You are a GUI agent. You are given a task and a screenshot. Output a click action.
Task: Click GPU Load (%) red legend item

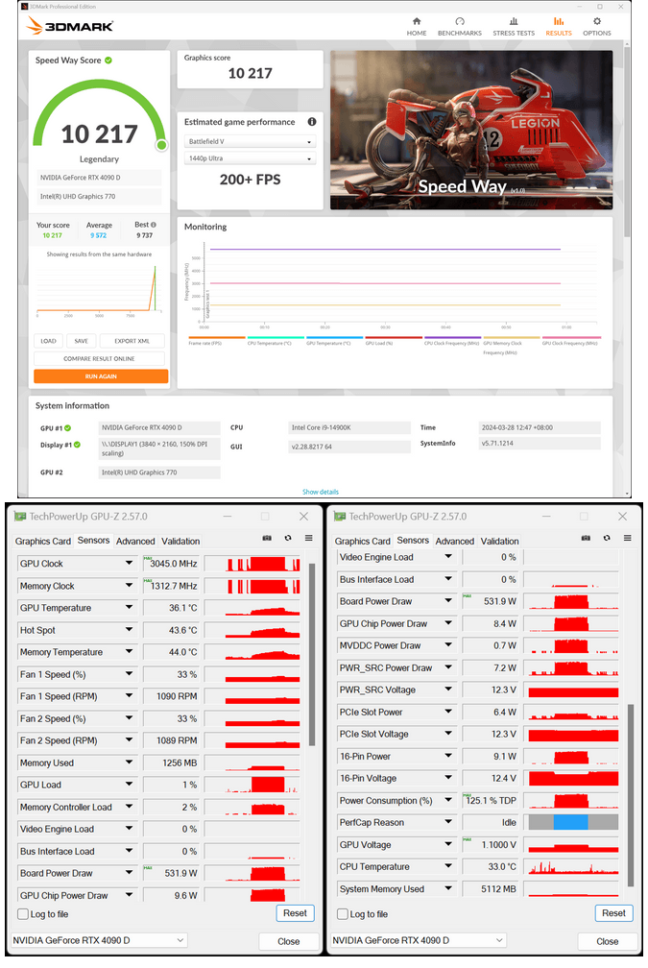coord(394,340)
